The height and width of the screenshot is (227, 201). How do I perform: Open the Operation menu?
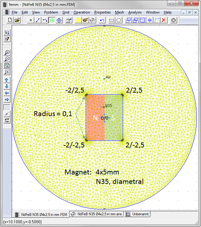(x=82, y=12)
